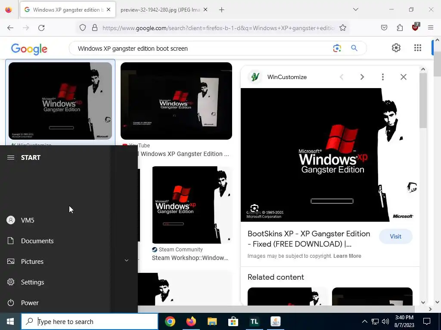Open File Explorer from the taskbar

212,321
